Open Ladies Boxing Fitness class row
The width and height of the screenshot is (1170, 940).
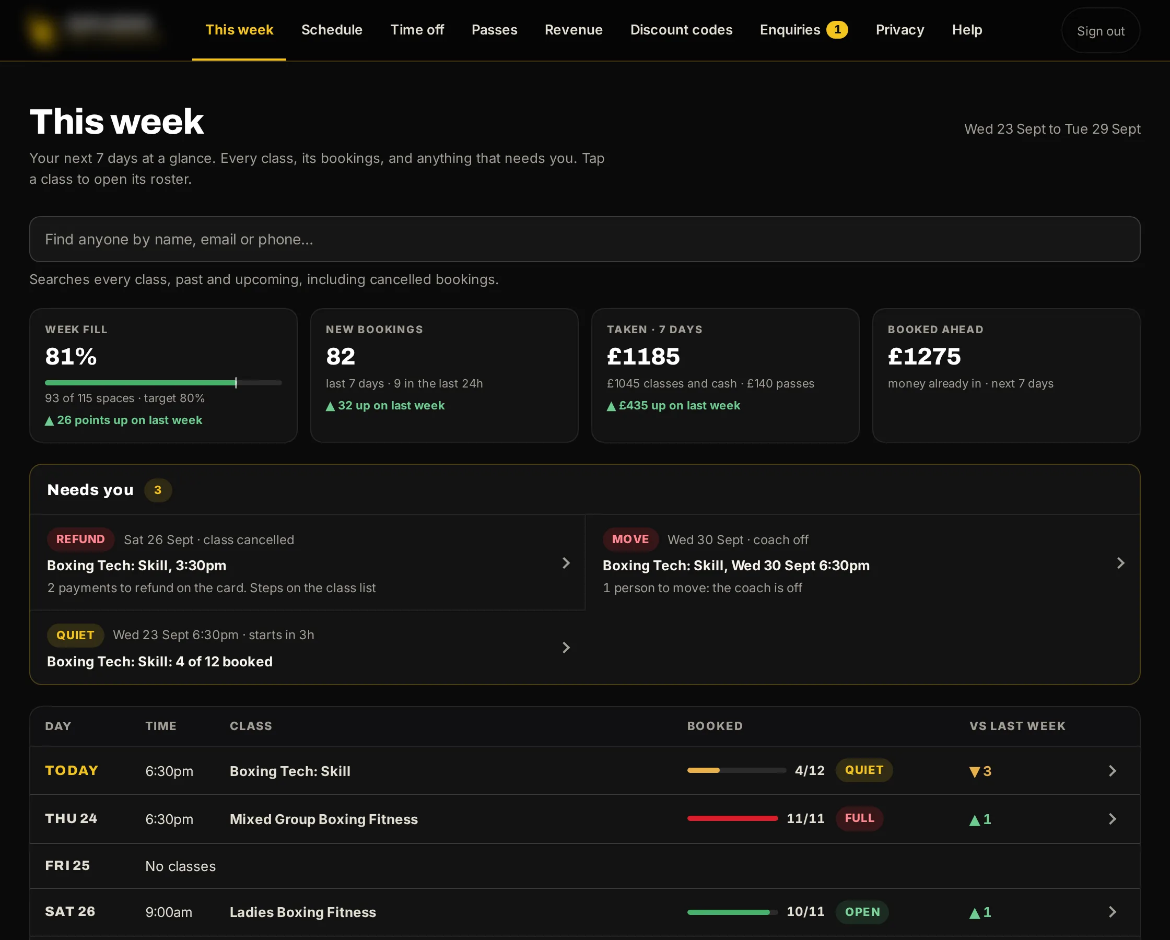click(584, 912)
